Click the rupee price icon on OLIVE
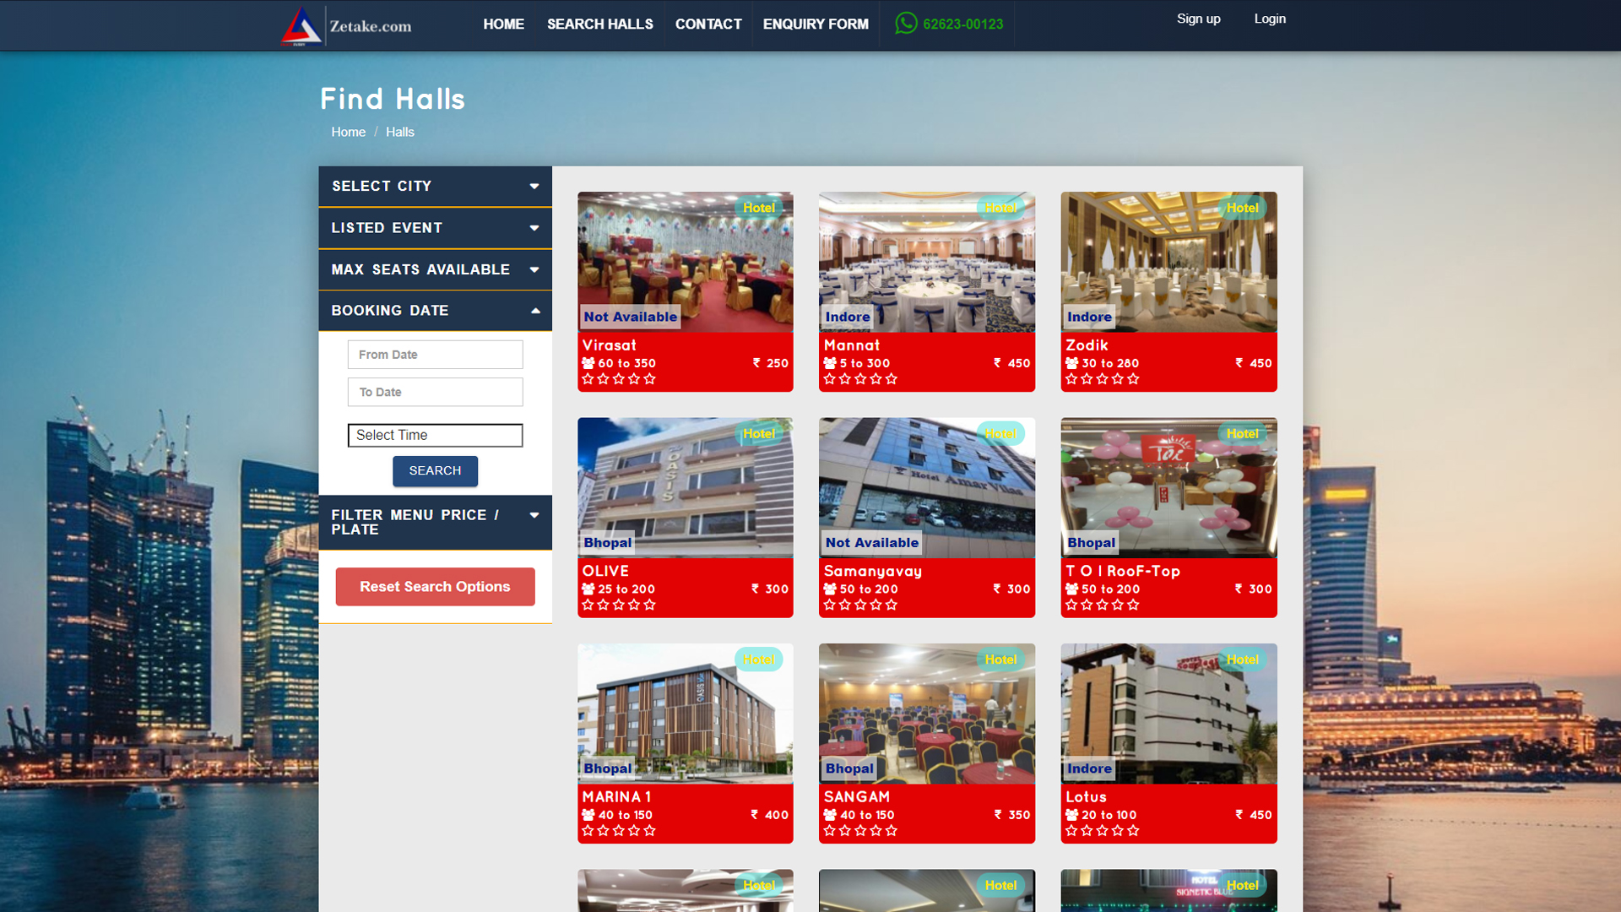The image size is (1621, 912). (x=756, y=589)
